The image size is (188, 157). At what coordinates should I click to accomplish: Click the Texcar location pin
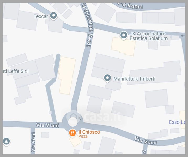pyautogui.click(x=54, y=16)
